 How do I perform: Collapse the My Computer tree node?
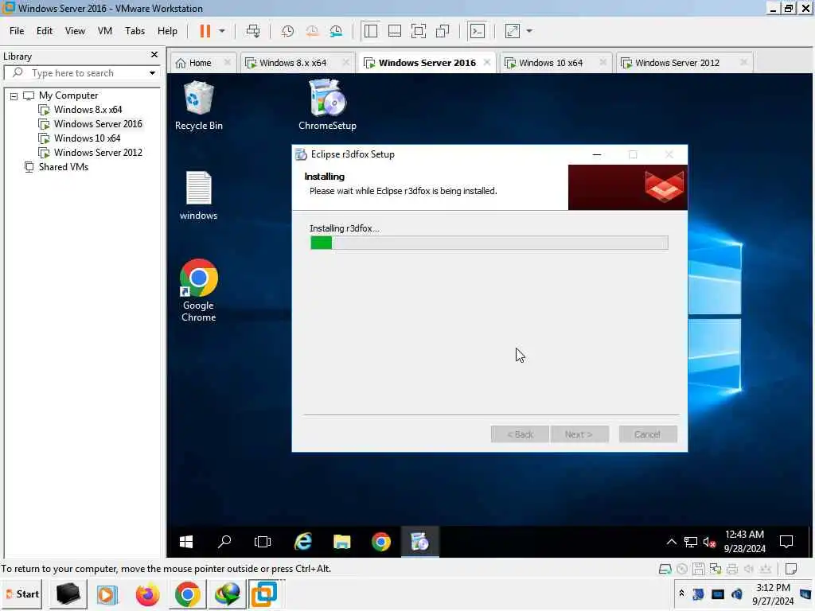(x=14, y=96)
